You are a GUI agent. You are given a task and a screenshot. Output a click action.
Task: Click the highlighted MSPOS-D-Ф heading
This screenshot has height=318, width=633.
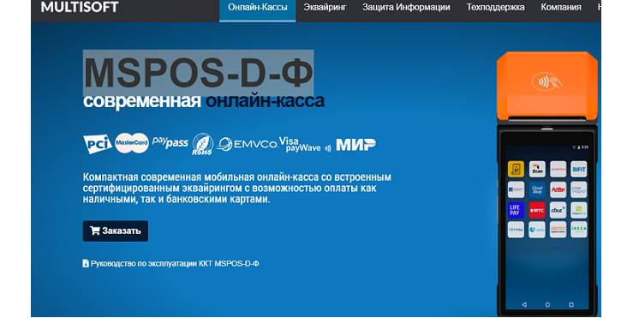(x=198, y=73)
